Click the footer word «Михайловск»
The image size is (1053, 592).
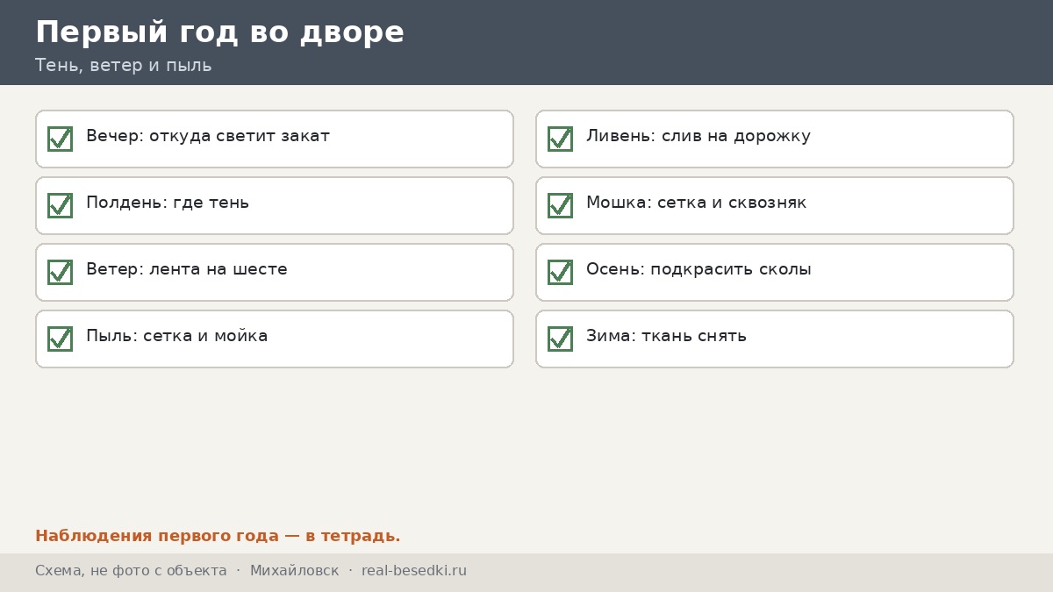pyautogui.click(x=294, y=571)
